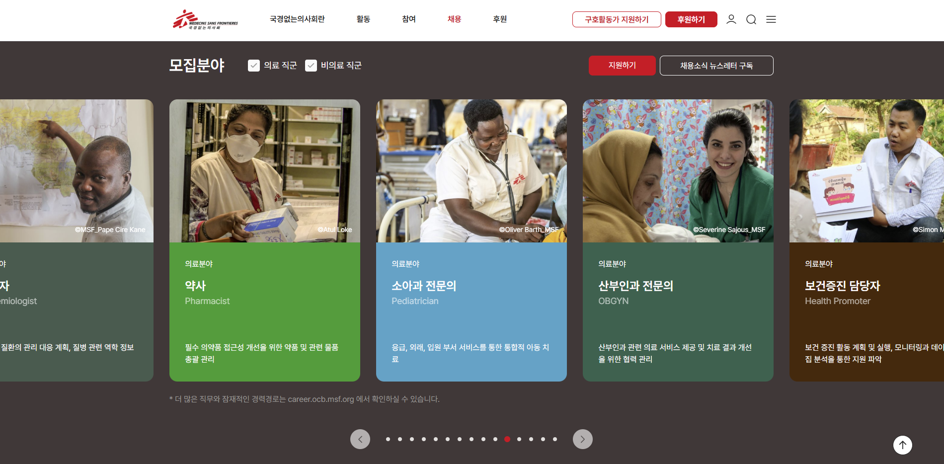Open the 활동 menu item
This screenshot has height=464, width=944.
tap(363, 19)
